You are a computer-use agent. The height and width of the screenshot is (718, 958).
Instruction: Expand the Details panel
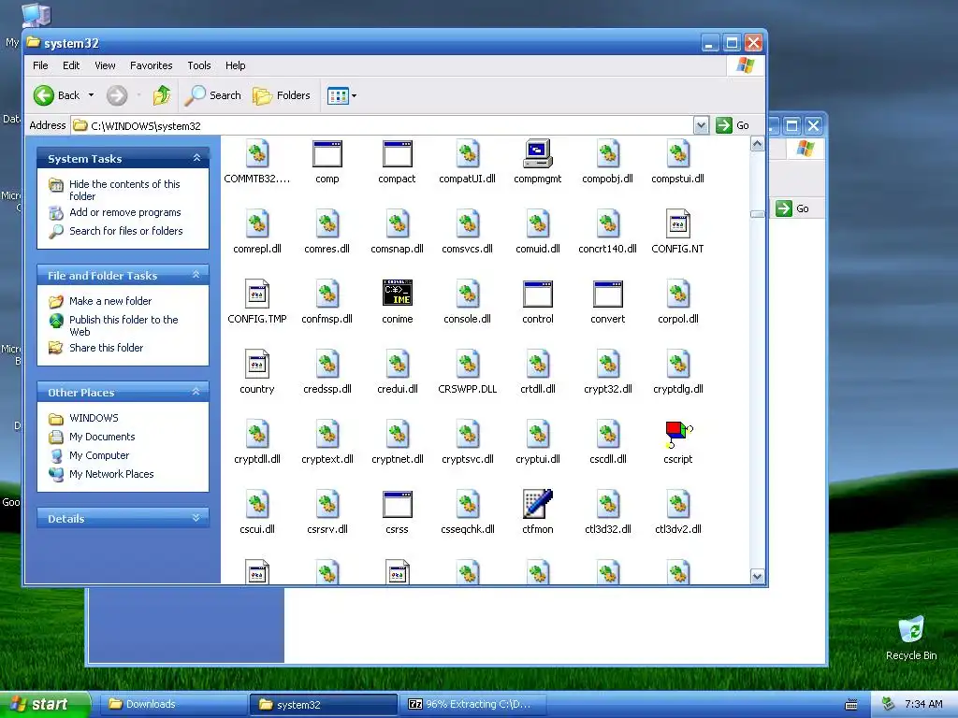196,518
